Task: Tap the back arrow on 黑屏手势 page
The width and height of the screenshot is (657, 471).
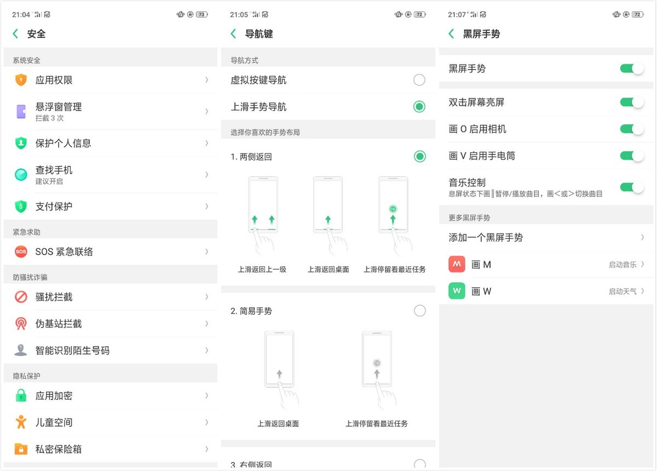Action: click(451, 33)
